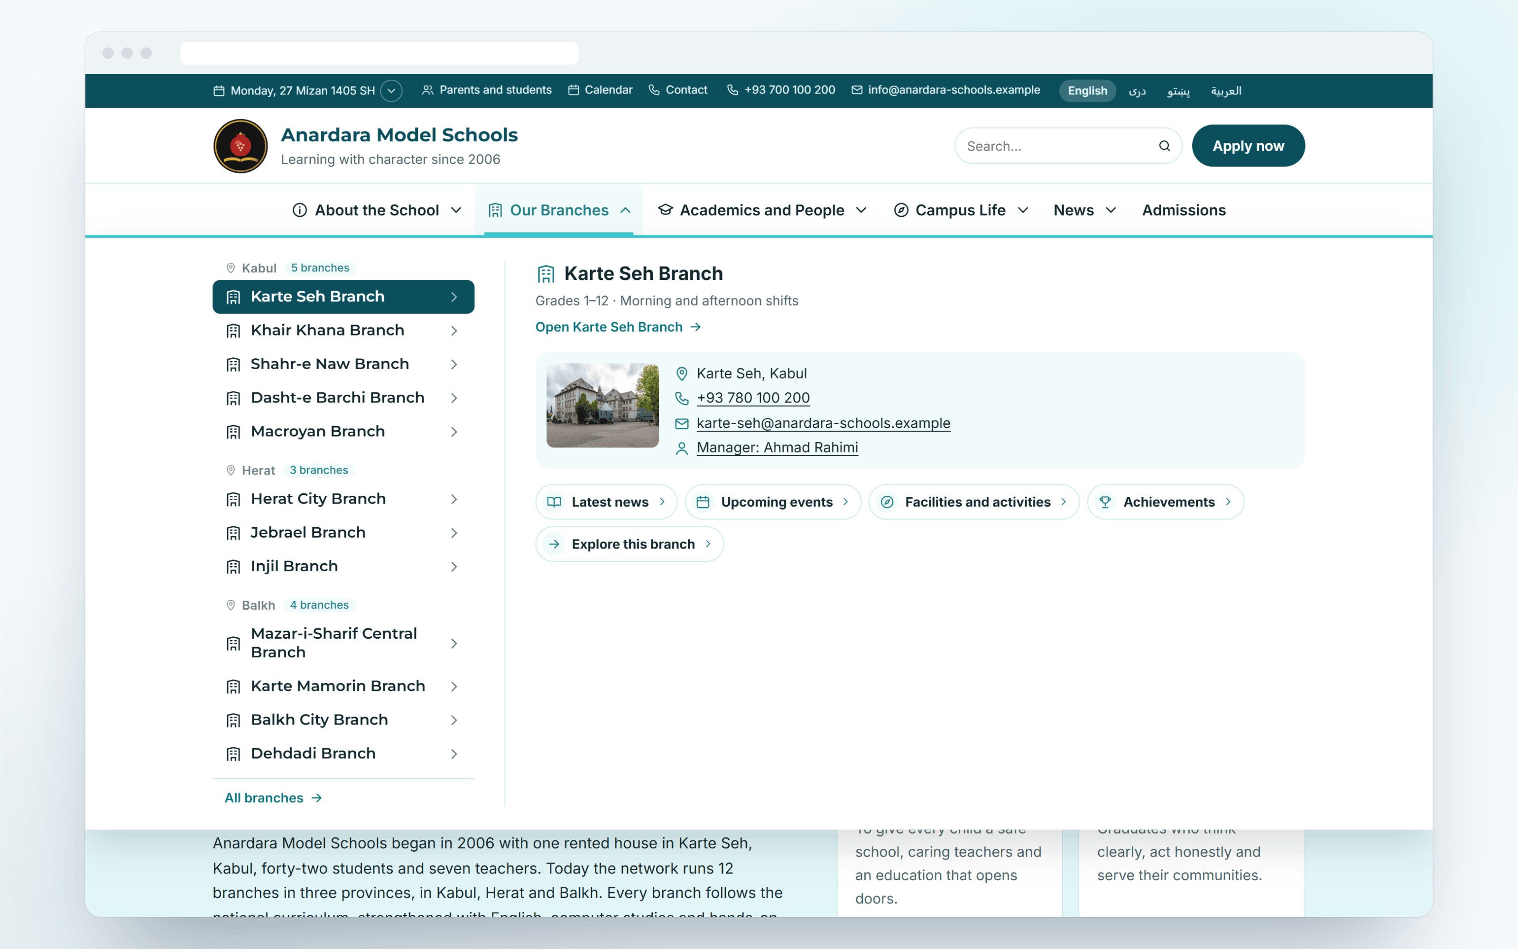This screenshot has width=1518, height=949.
Task: Click Explore this branch button
Action: tap(629, 544)
